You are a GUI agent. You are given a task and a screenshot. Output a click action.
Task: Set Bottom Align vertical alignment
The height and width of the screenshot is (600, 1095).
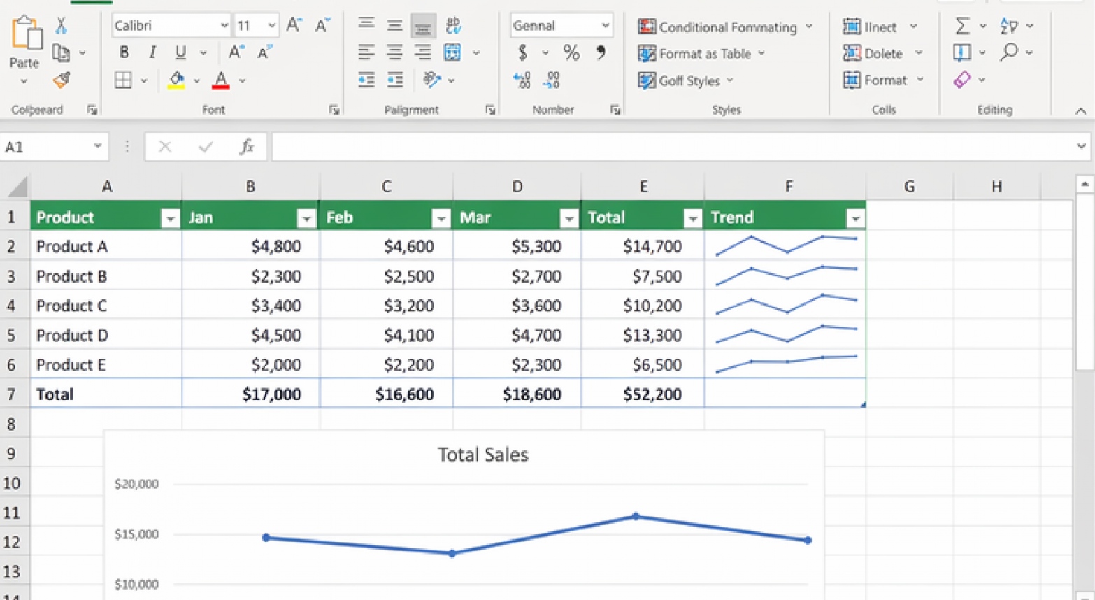click(x=423, y=26)
